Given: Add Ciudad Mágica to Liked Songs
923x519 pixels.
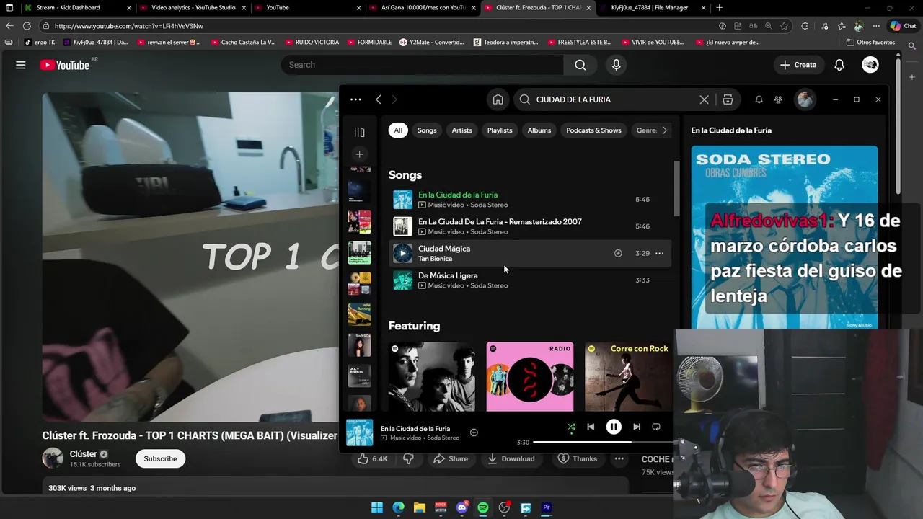Looking at the screenshot, I should [x=618, y=253].
